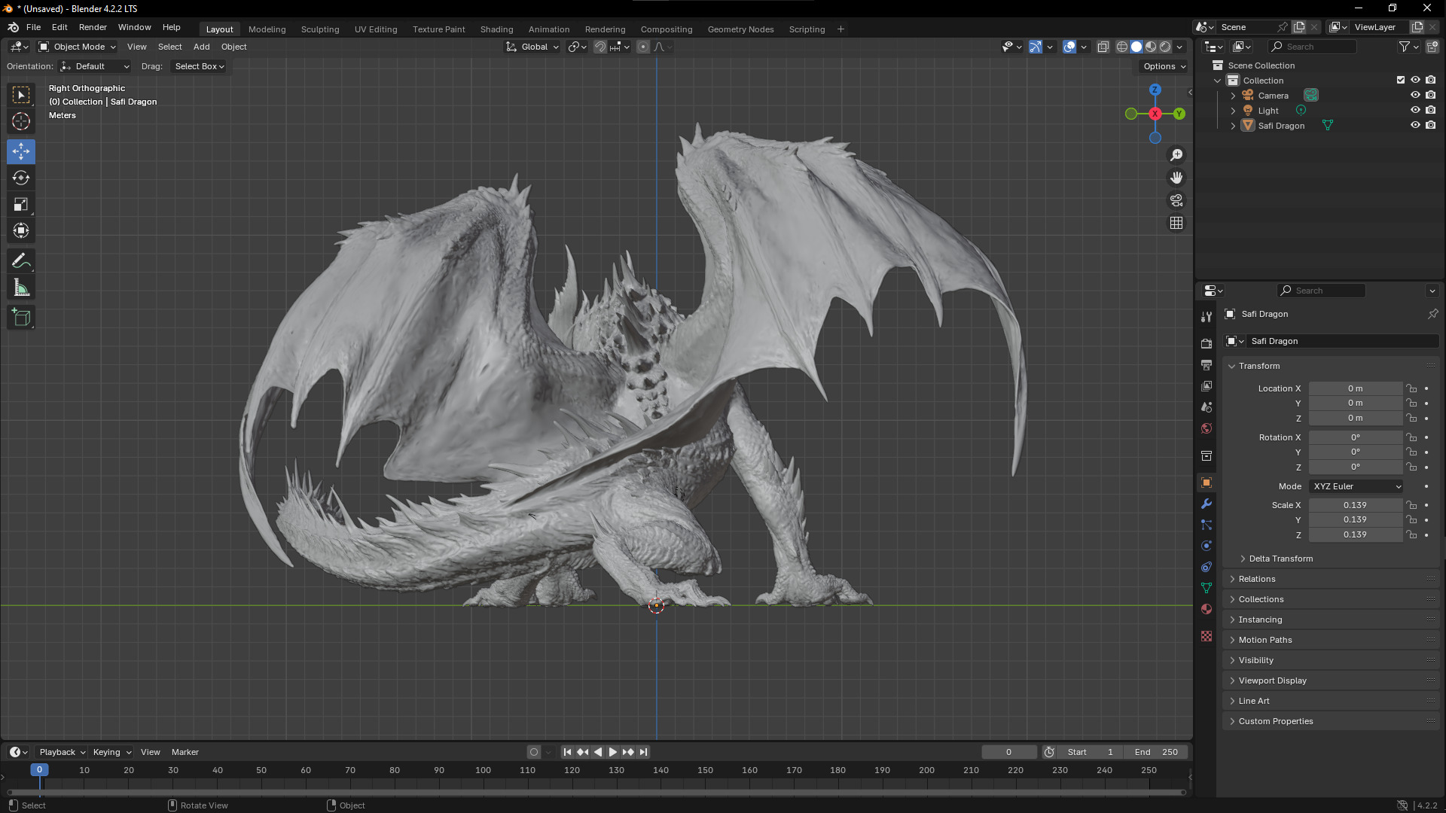Select the Select Box tool
The width and height of the screenshot is (1446, 813).
point(21,95)
